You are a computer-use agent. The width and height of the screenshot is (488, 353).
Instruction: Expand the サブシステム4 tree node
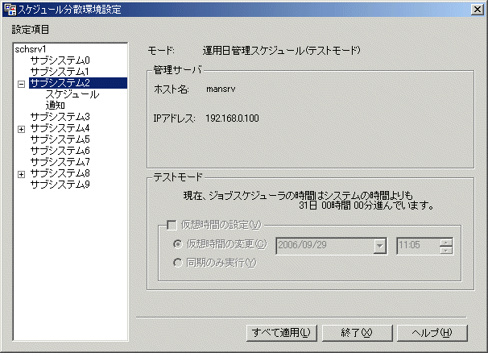[x=21, y=129]
